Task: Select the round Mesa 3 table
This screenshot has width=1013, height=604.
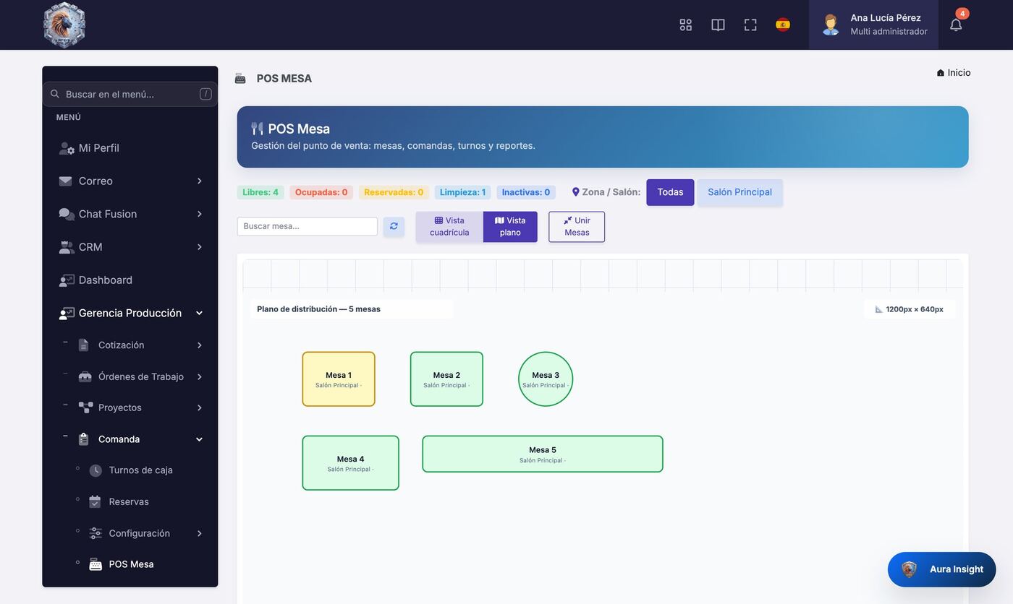Action: pos(546,379)
